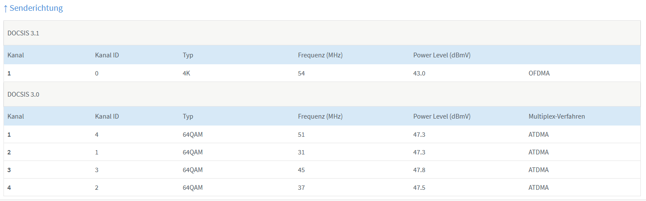Click the power level value 43.0

(419, 73)
